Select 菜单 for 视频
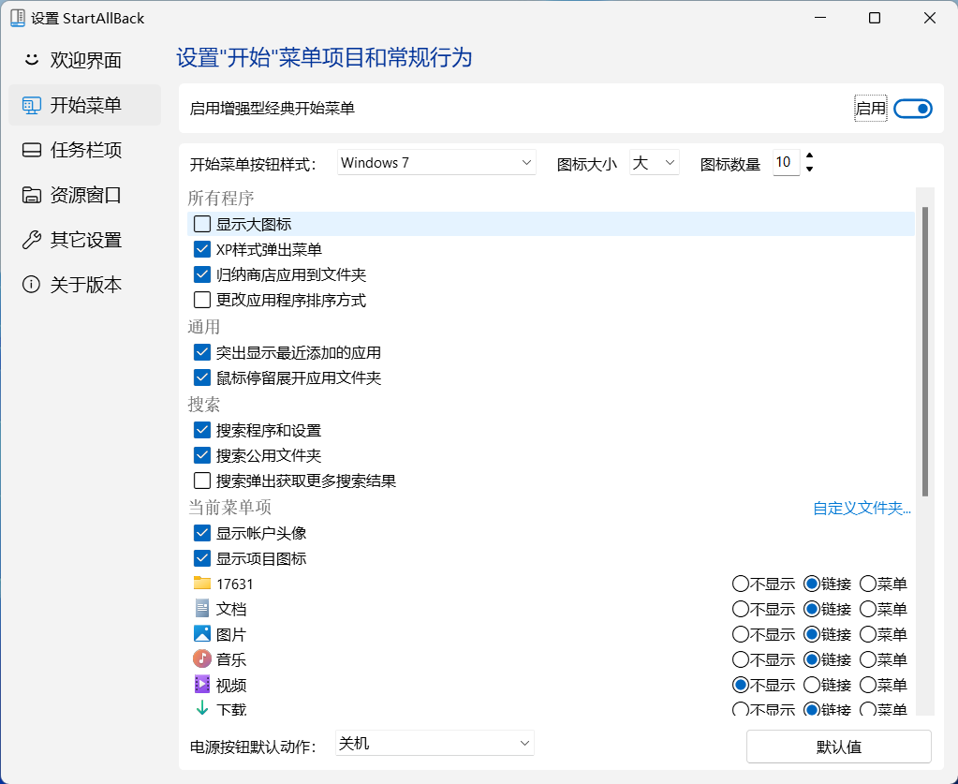 click(x=868, y=685)
